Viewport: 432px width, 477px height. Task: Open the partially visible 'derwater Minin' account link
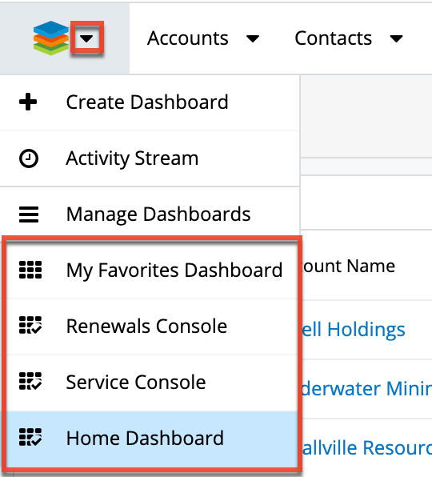366,388
